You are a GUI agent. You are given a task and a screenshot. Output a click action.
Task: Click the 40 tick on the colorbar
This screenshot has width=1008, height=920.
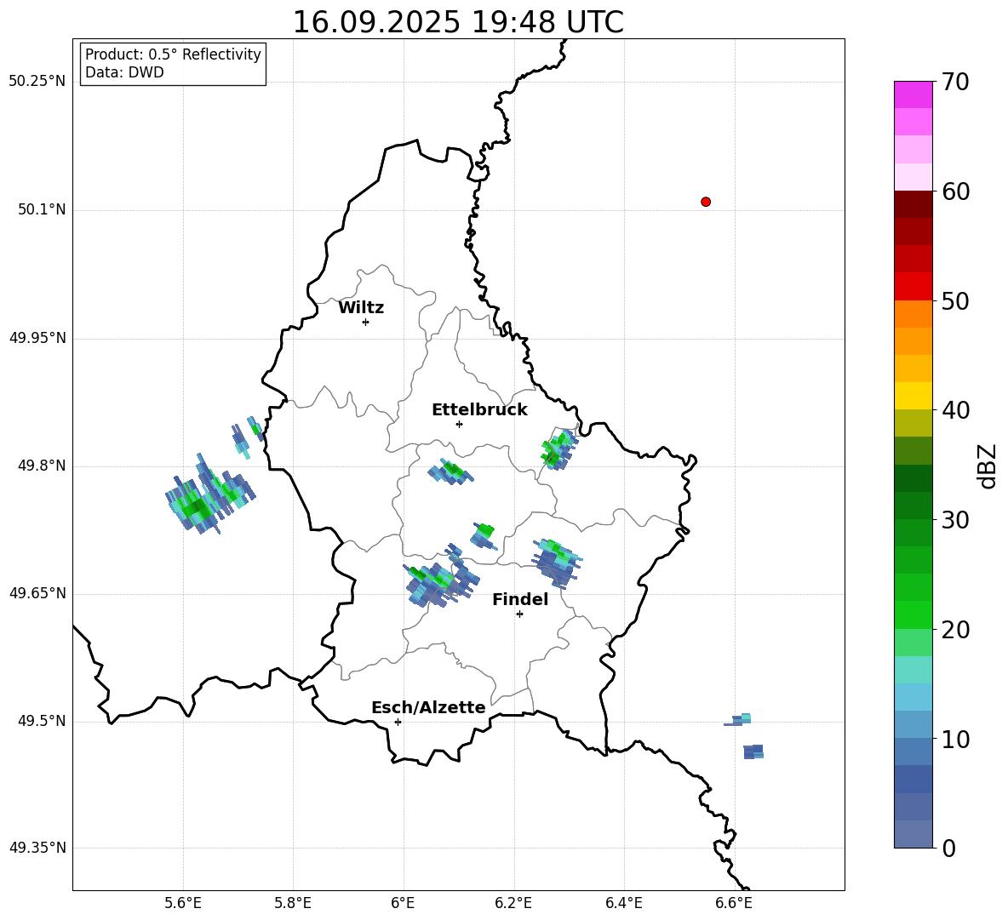[955, 410]
